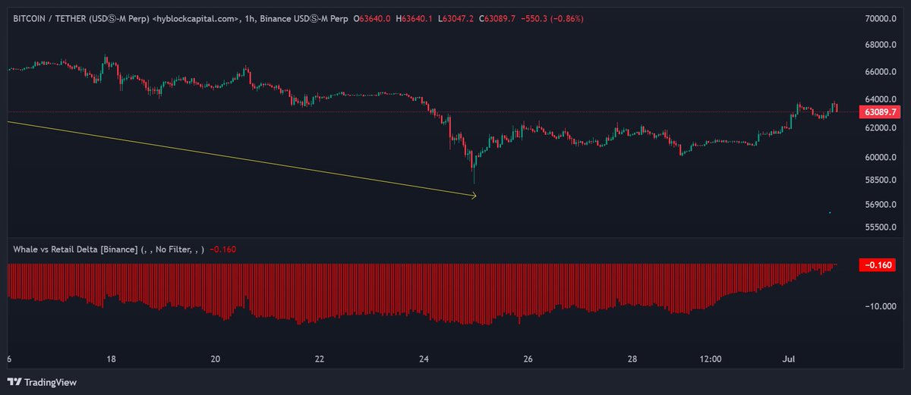Select the Jul label on time axis

(x=790, y=359)
